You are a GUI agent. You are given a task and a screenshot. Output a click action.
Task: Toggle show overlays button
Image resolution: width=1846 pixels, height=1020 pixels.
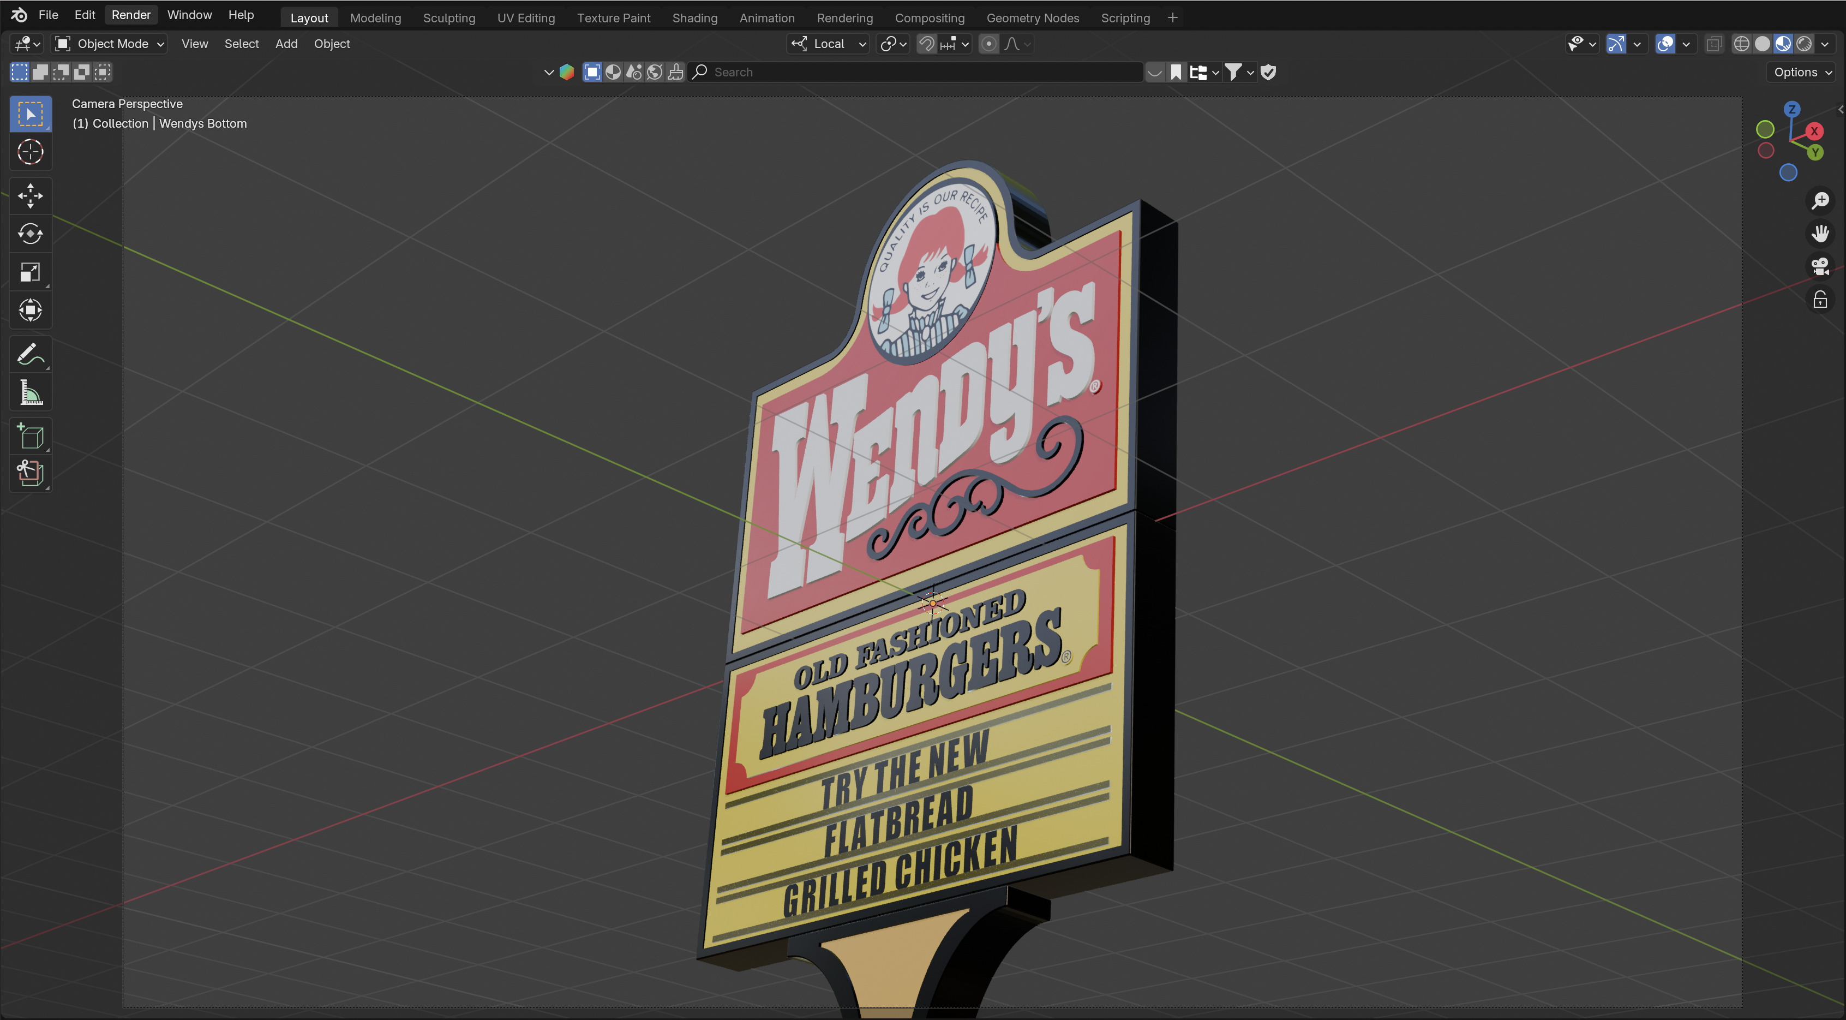(x=1665, y=44)
